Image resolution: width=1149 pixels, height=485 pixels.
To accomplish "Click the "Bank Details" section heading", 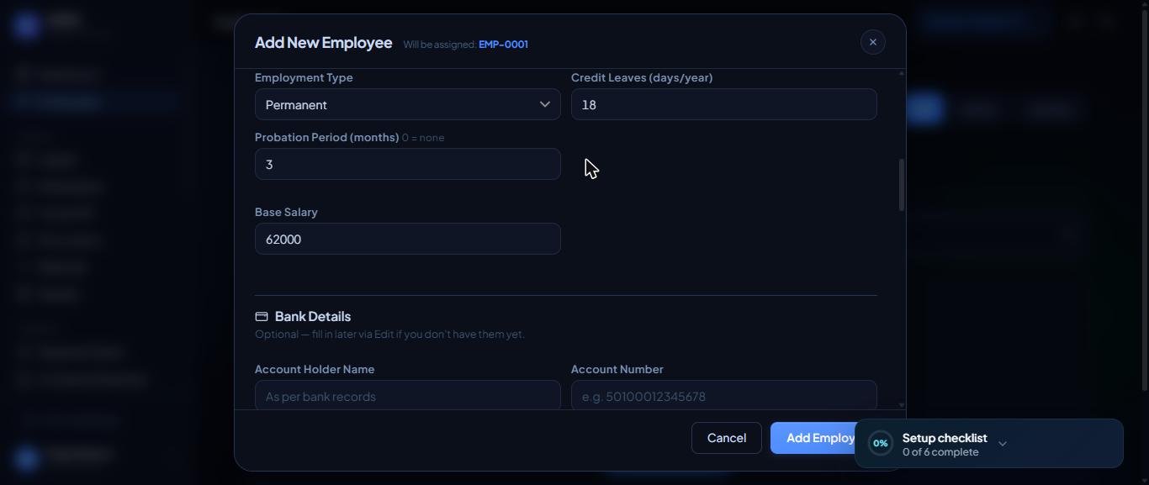I will [x=313, y=317].
